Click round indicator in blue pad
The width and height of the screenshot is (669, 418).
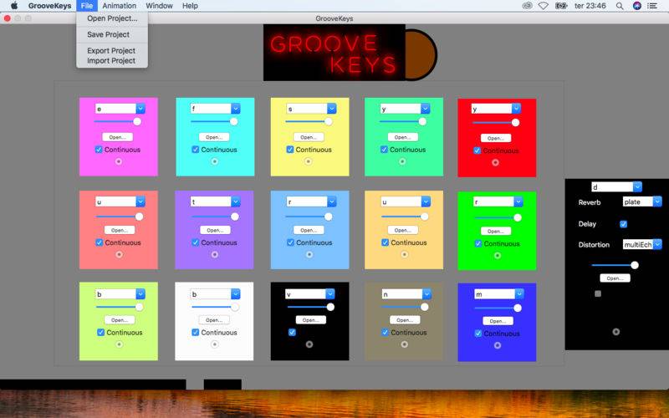coord(498,345)
